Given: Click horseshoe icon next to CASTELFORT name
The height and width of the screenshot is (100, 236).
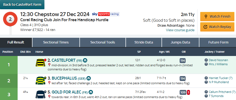Looking at the screenshot, I should [85, 60].
